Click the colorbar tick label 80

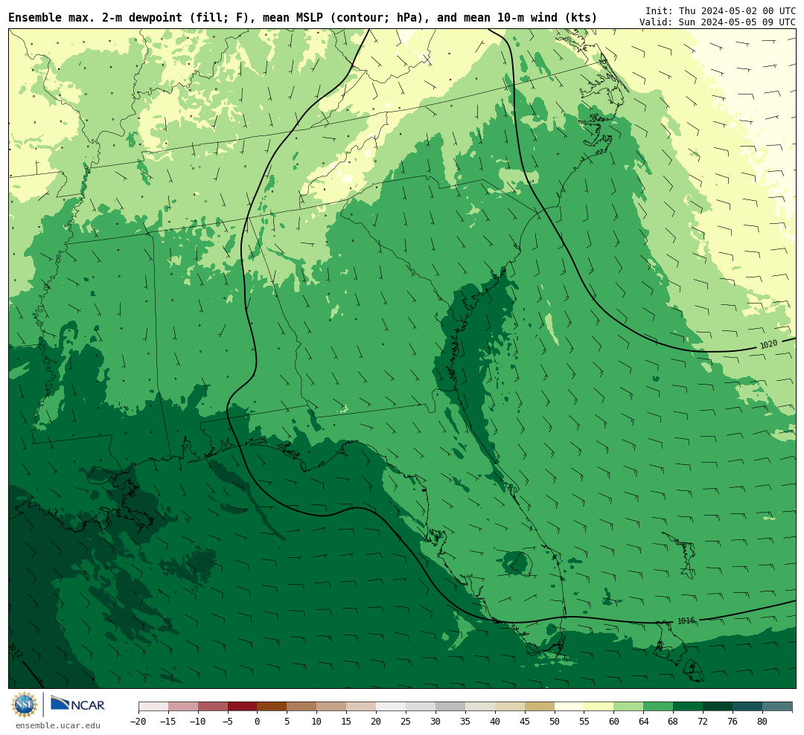tap(762, 722)
